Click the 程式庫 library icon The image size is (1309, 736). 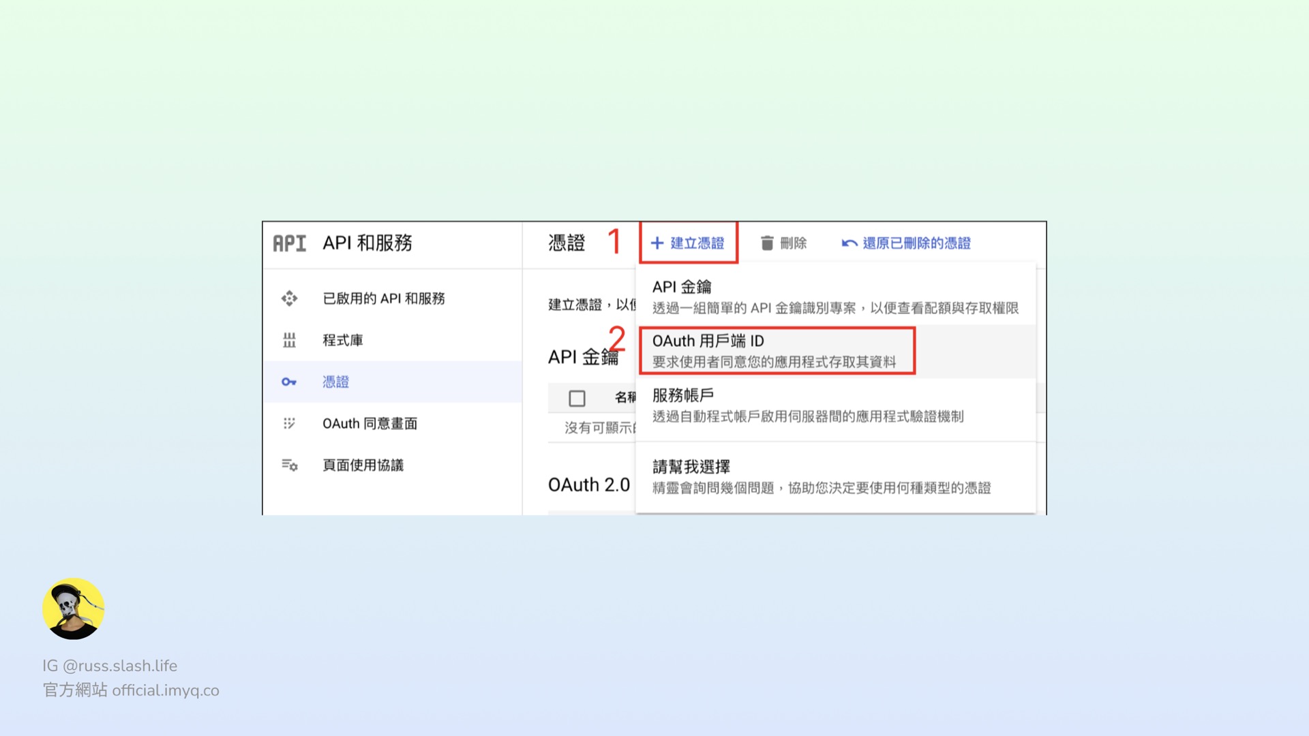[289, 340]
